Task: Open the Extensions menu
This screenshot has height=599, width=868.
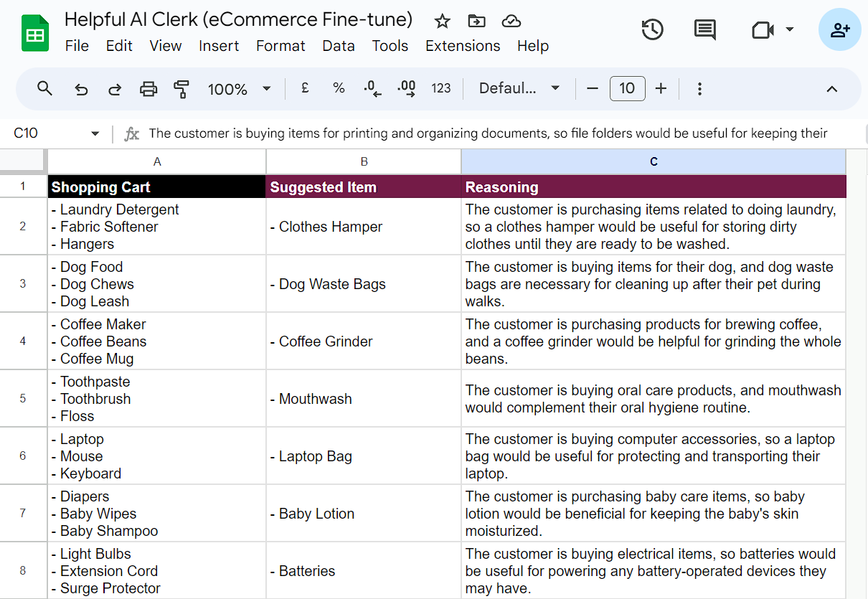Action: coord(463,46)
